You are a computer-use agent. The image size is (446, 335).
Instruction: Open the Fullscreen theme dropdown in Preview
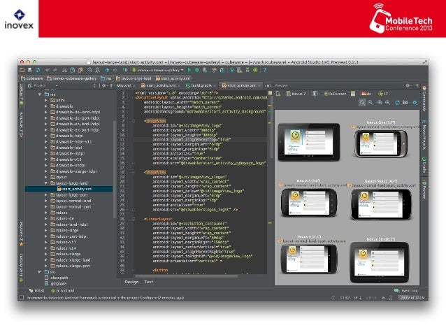click(x=336, y=94)
